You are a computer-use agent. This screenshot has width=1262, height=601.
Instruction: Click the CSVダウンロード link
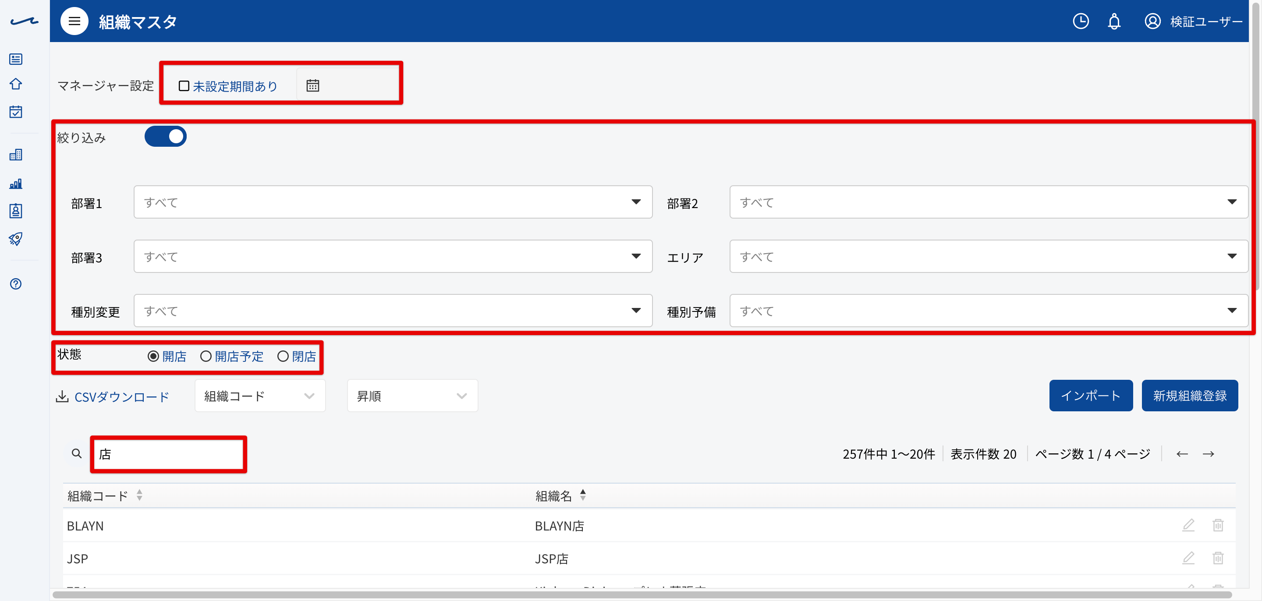click(121, 397)
